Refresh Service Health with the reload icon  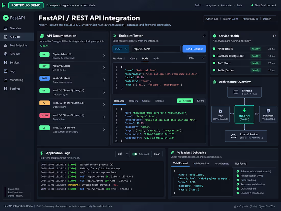coord(274,36)
